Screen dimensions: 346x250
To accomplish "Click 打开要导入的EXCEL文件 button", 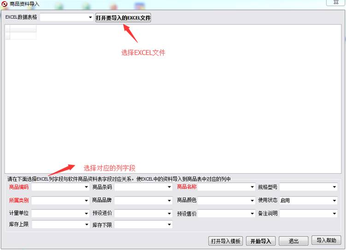I will point(123,17).
